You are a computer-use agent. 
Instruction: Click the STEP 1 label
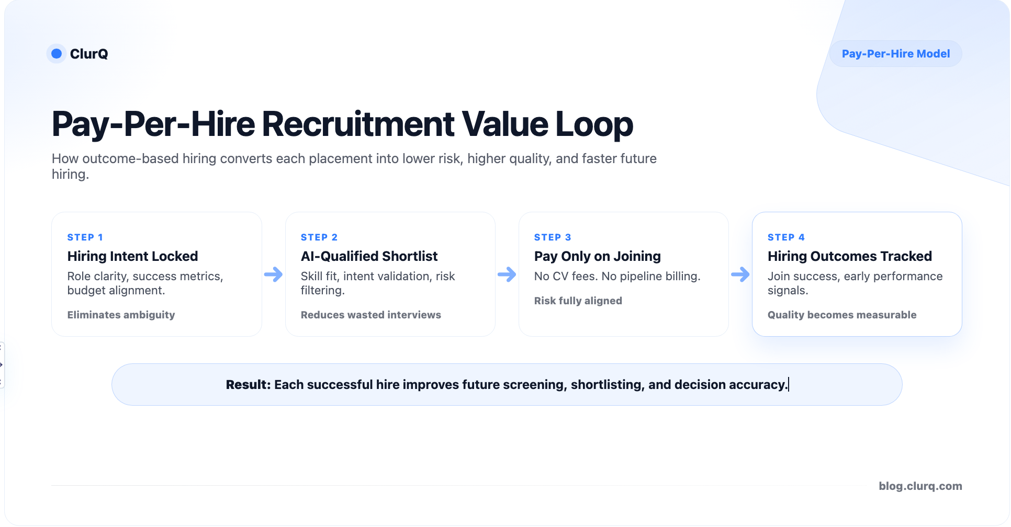(85, 237)
